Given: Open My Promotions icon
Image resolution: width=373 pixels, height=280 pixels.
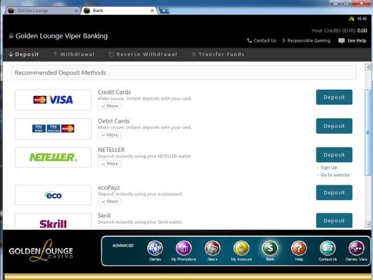Looking at the screenshot, I should point(184,248).
